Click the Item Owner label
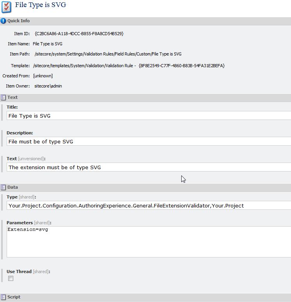The width and height of the screenshot is (291, 302). [x=18, y=86]
